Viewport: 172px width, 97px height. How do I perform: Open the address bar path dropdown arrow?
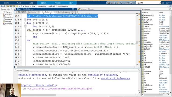(x=168, y=6)
